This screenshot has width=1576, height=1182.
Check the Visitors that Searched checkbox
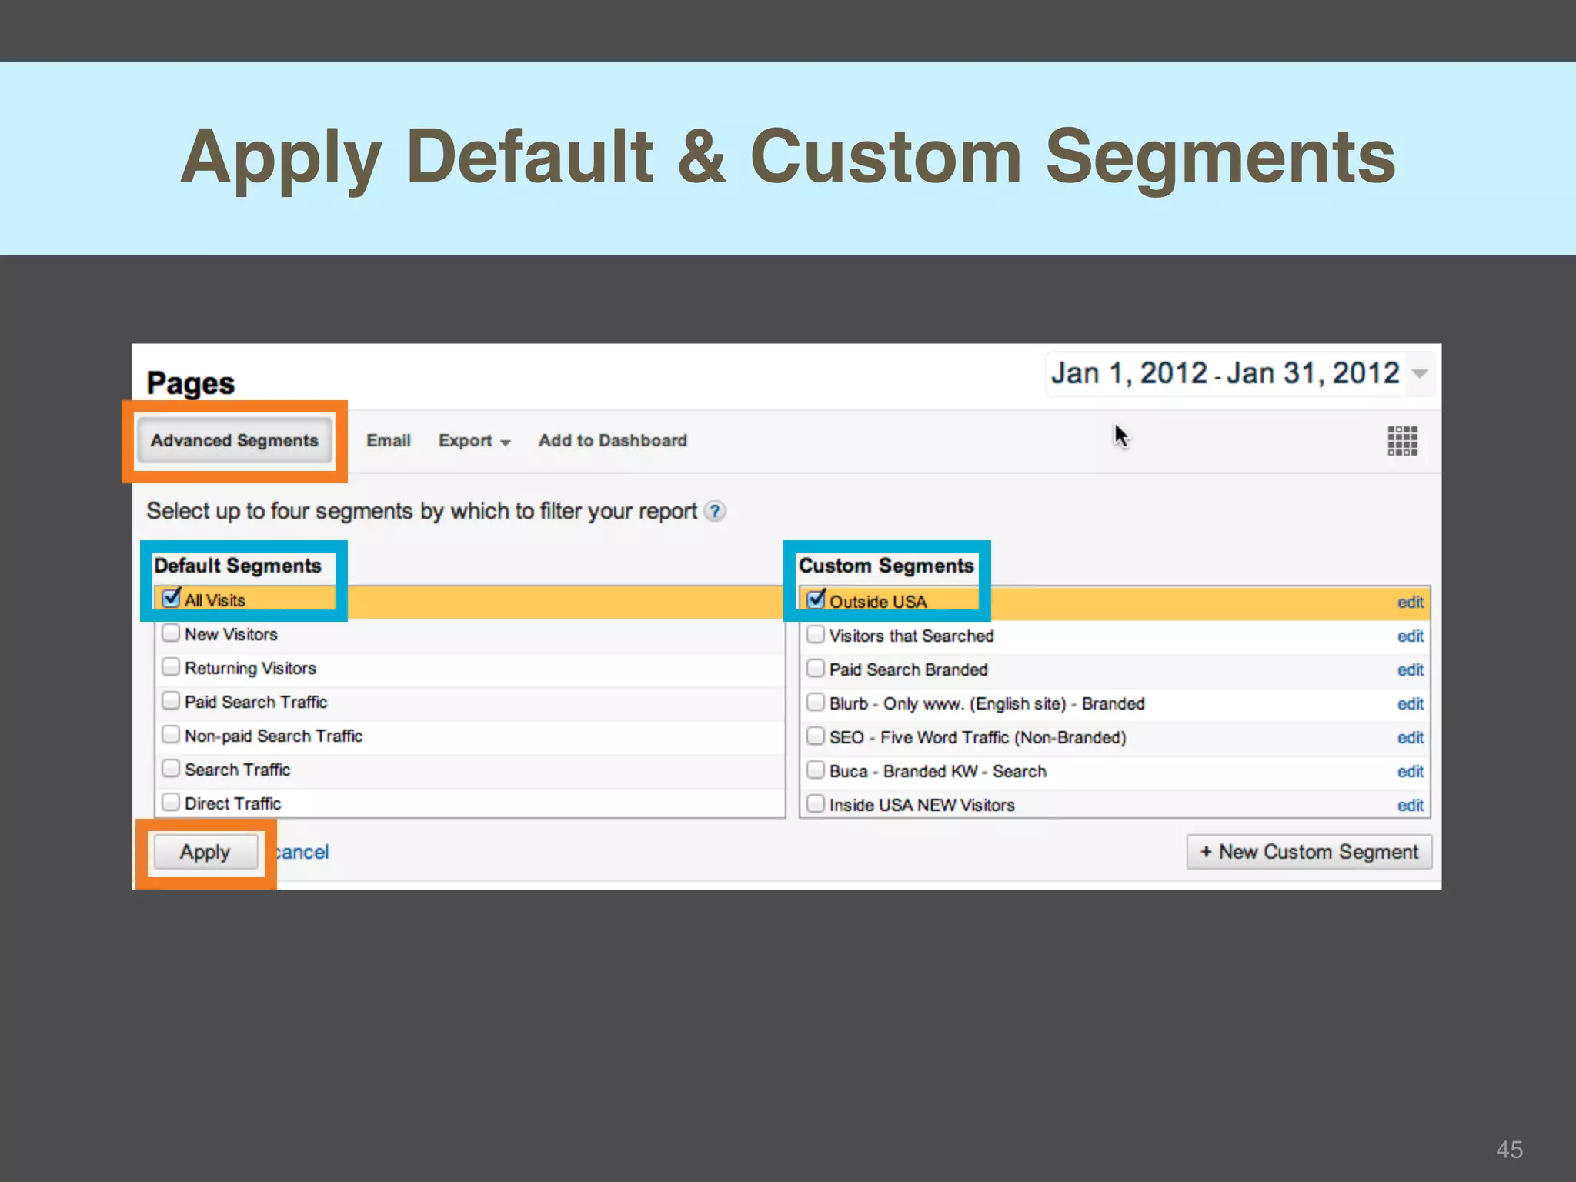816,635
